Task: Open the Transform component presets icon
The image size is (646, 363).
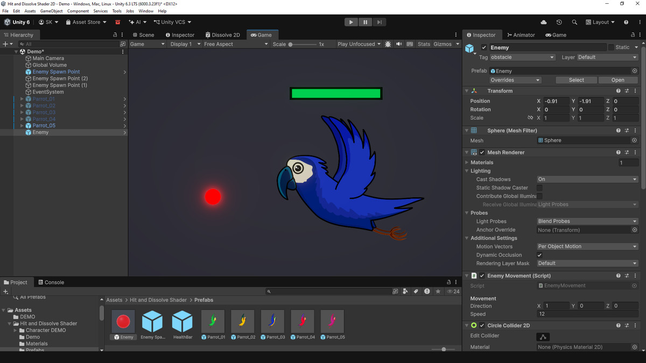Action: click(x=627, y=91)
